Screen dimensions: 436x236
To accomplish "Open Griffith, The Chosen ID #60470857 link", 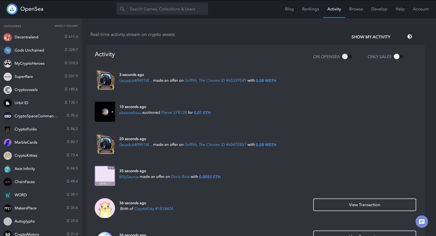I will tap(215, 144).
